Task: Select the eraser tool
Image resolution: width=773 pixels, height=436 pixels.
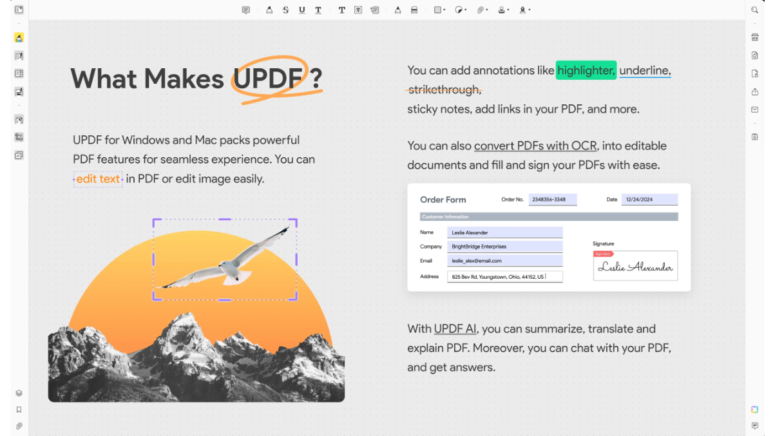Action: point(414,10)
